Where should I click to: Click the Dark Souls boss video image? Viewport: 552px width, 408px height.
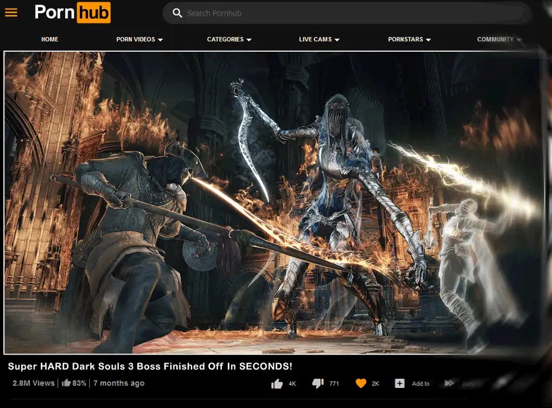[274, 203]
